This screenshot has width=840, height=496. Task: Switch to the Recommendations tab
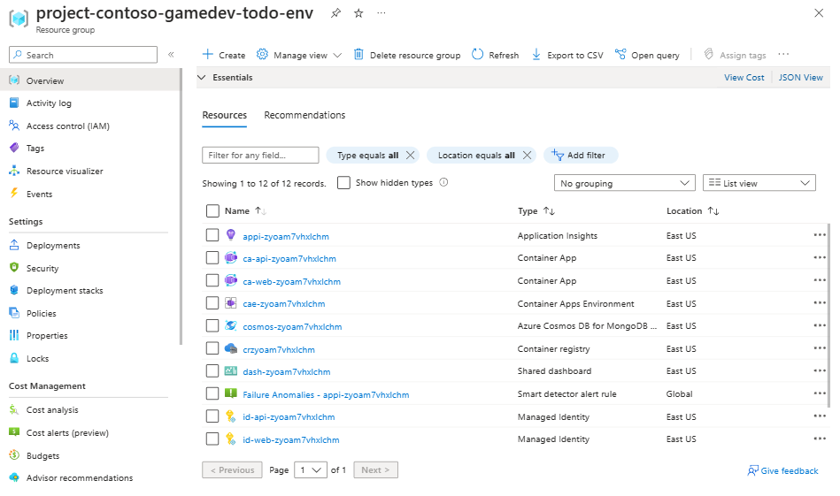point(304,115)
